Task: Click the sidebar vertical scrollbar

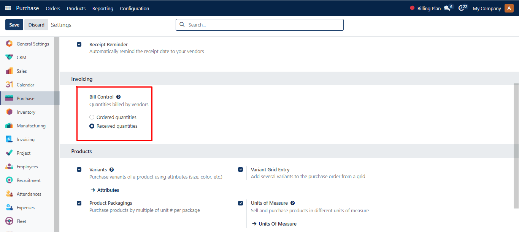Action: click(57, 134)
